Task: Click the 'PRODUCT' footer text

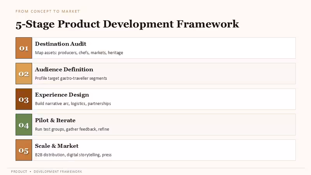Action: [x=19, y=171]
